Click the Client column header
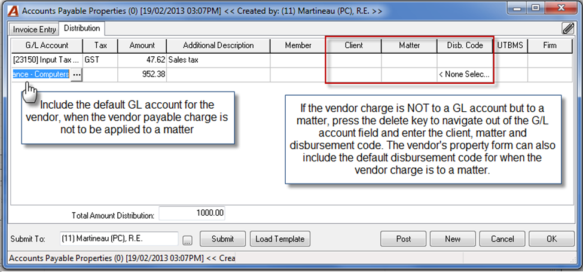 click(353, 45)
